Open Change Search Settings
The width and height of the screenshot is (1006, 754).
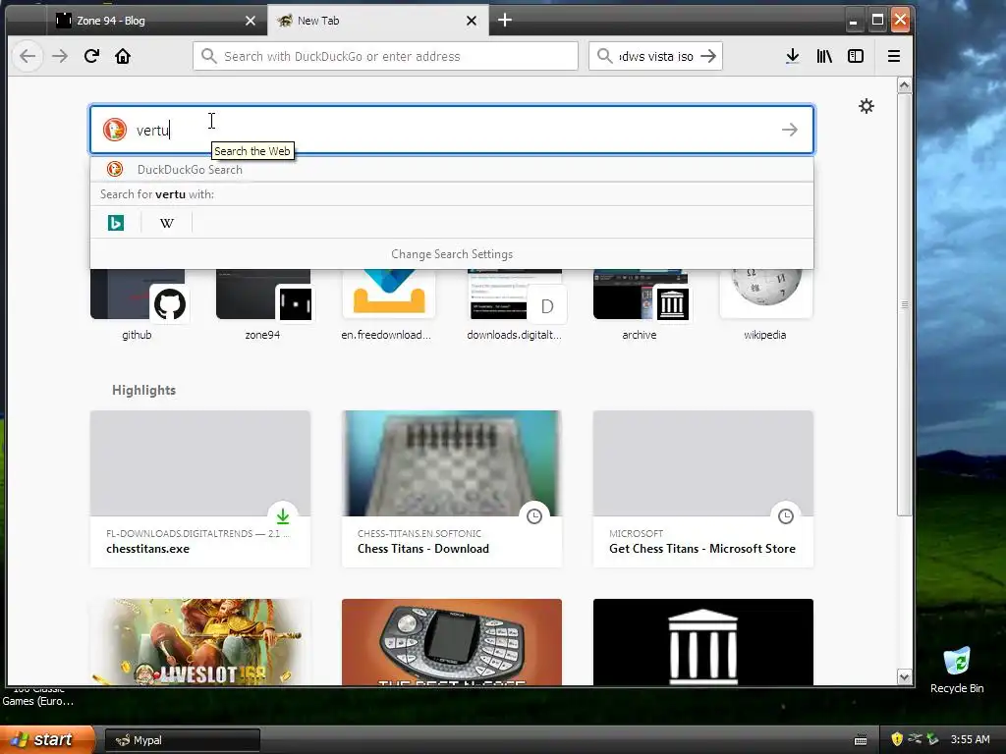click(452, 254)
